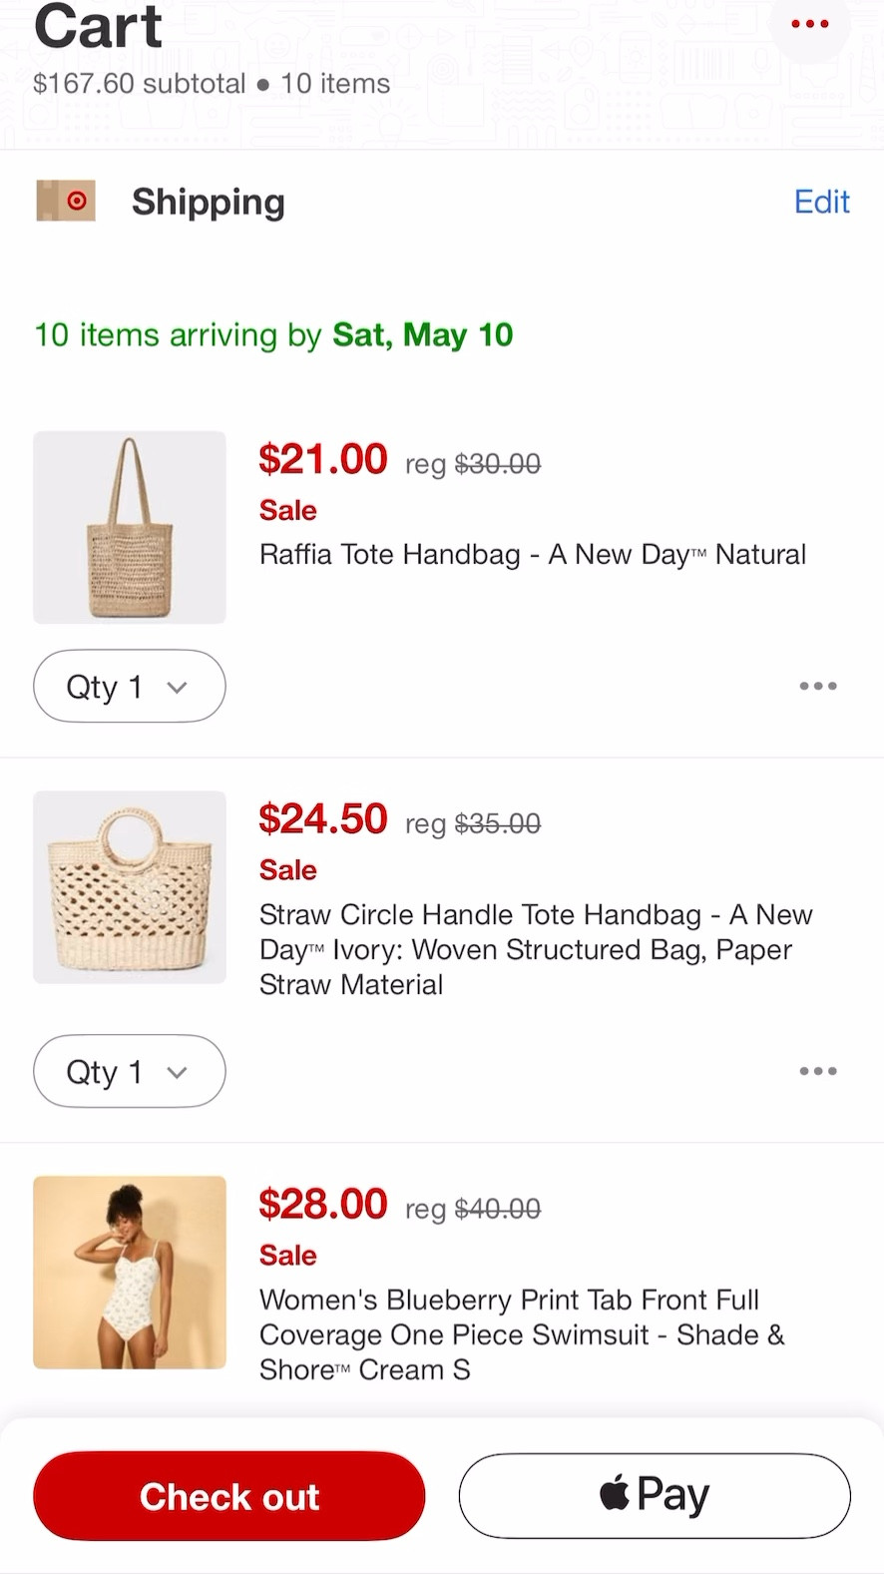Click the swimsuit model photo
This screenshot has height=1574, width=884.
click(x=129, y=1273)
